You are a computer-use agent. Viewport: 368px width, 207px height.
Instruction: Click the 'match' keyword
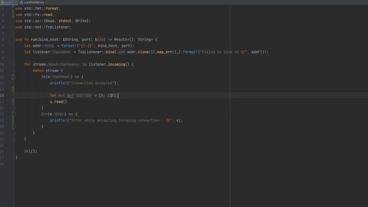click(38, 71)
